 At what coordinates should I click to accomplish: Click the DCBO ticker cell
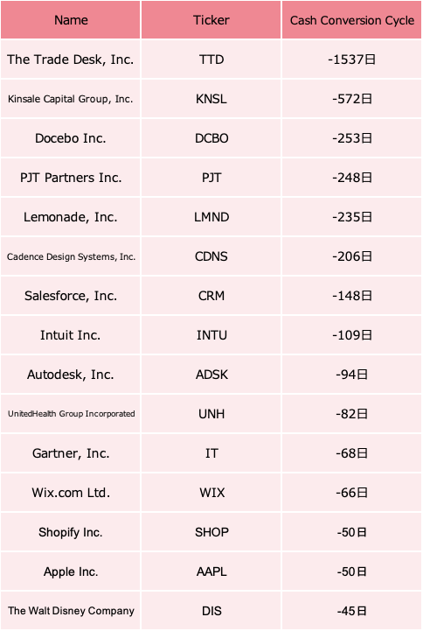click(211, 138)
